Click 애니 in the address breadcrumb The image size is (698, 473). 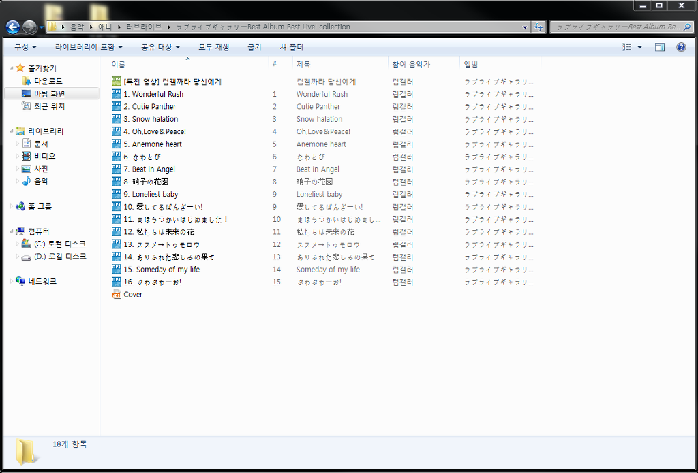[x=105, y=27]
